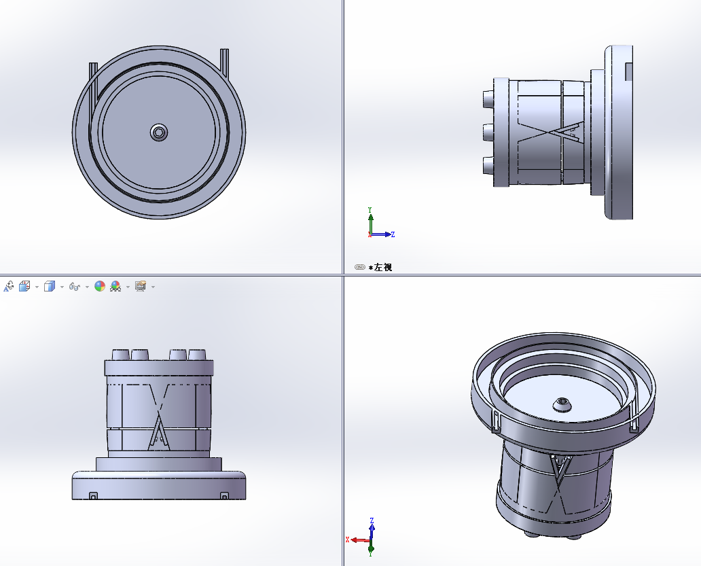Click the dynamic annotation views icon
This screenshot has height=566, width=701.
click(x=9, y=286)
